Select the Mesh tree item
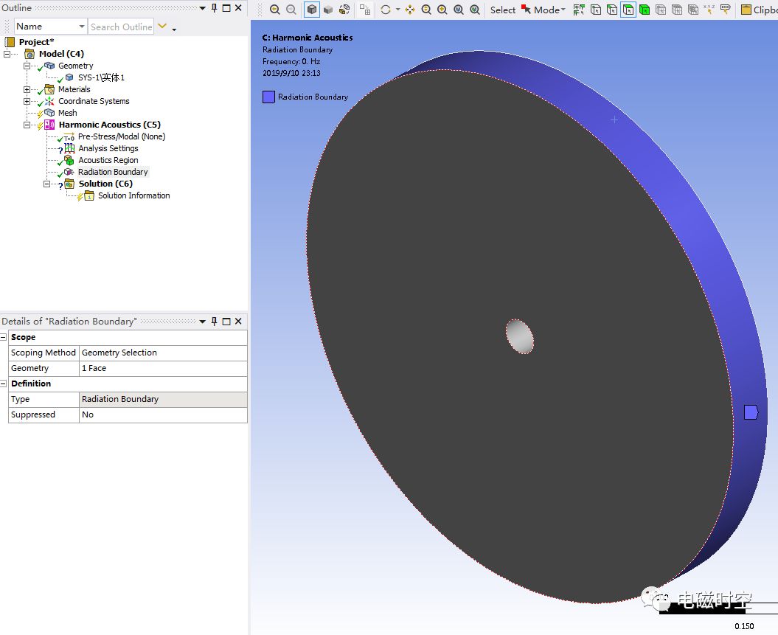778x635 pixels. tap(68, 113)
